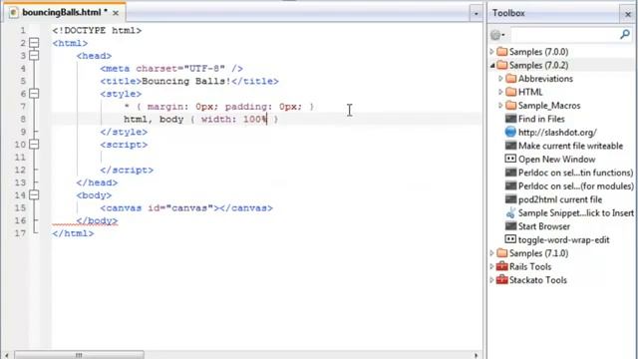Select the Samples (7.0.0) folder icon

coord(502,51)
